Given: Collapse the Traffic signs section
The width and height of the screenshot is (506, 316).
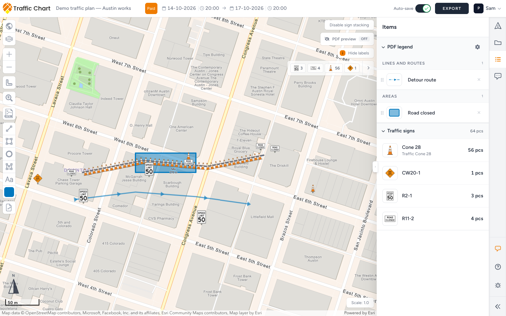Looking at the screenshot, I should pos(383,131).
